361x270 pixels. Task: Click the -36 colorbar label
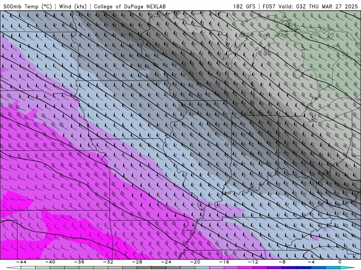(79, 262)
